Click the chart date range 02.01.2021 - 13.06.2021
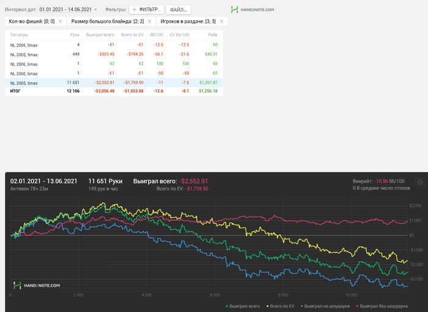 tap(43, 181)
